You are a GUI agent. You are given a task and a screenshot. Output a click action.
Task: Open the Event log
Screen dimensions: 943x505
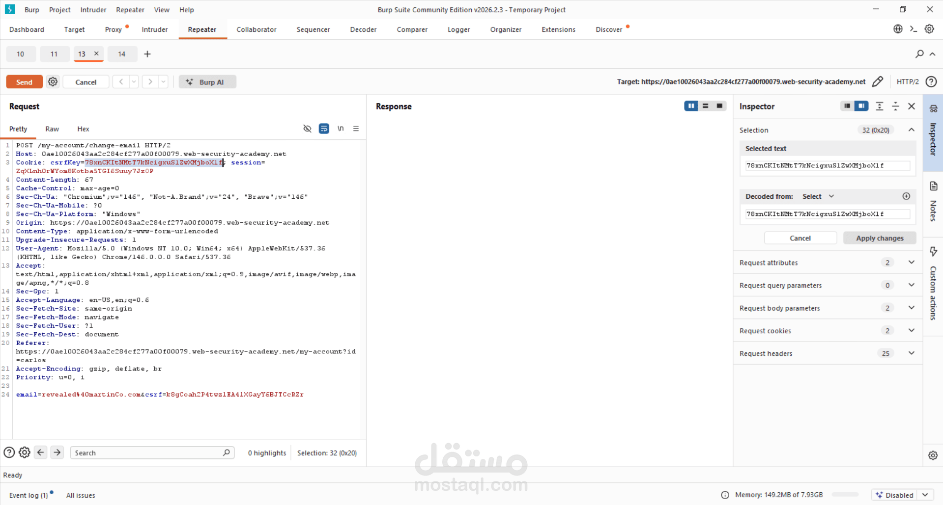[x=29, y=495]
